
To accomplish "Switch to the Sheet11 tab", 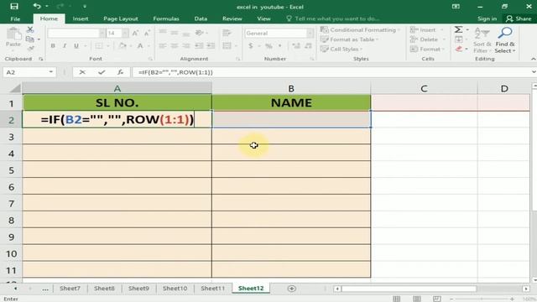I will point(212,289).
